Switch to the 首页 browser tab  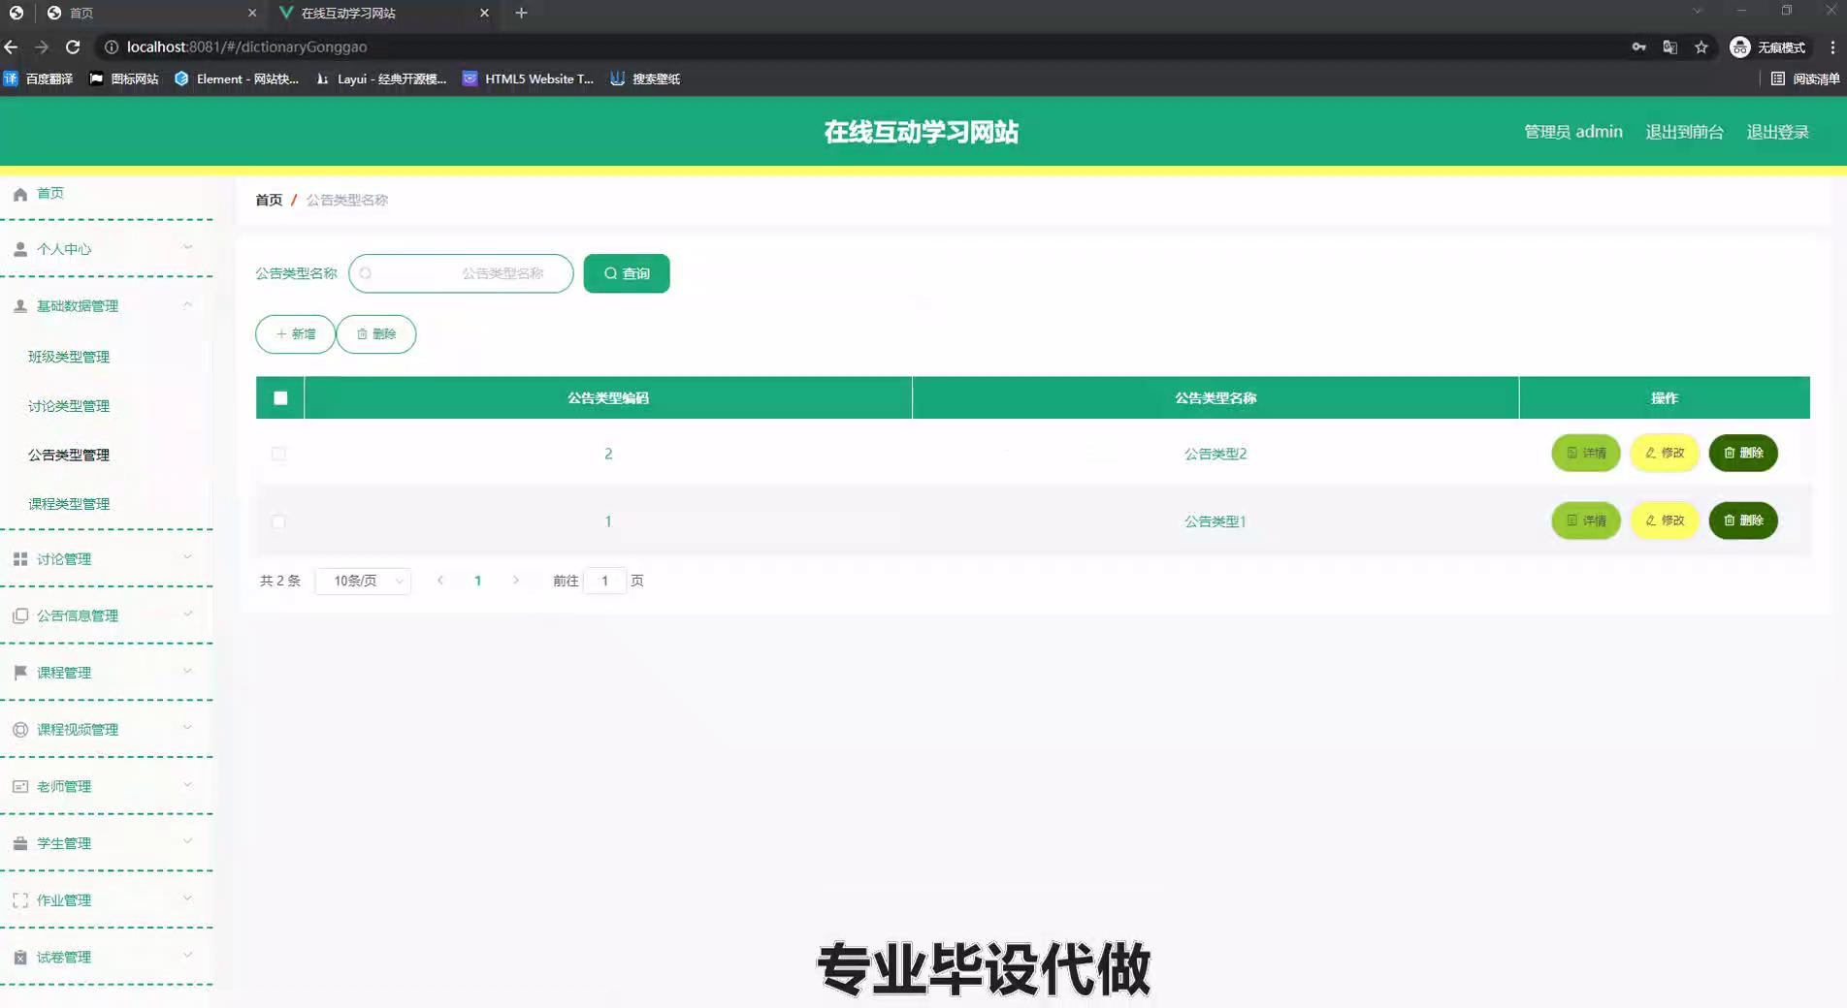(x=146, y=13)
